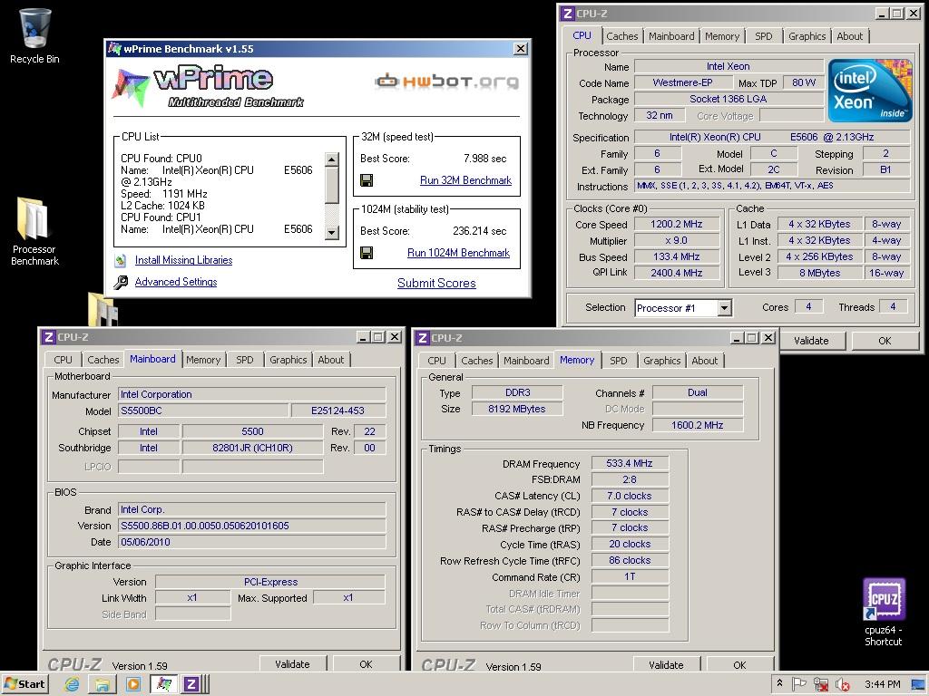This screenshot has height=696, width=929.
Task: Click the floppy save icon for 32M score
Action: tap(367, 180)
